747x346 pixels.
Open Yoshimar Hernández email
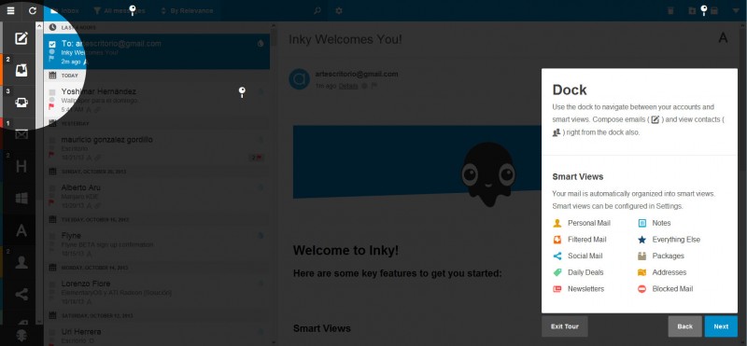[157, 101]
